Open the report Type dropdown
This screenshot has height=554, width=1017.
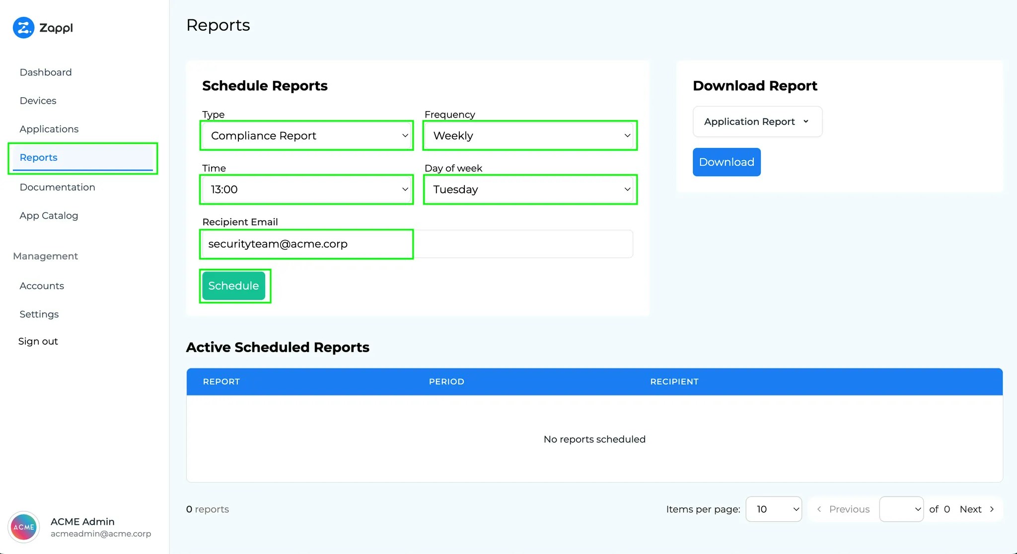(306, 136)
